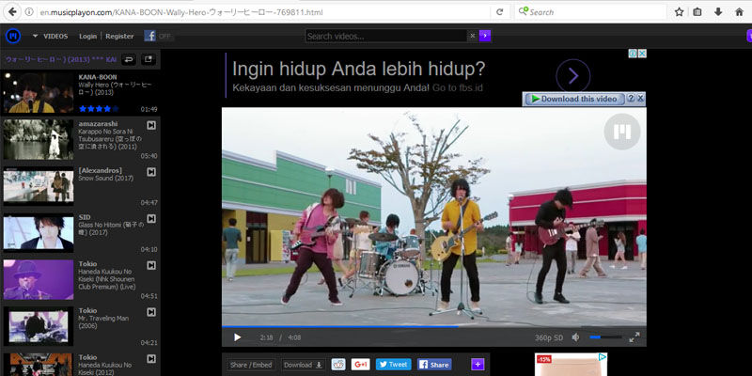Open Tokio Haneda Kuukou No Kiseki Live thumbnail
The width and height of the screenshot is (752, 376).
[x=39, y=279]
